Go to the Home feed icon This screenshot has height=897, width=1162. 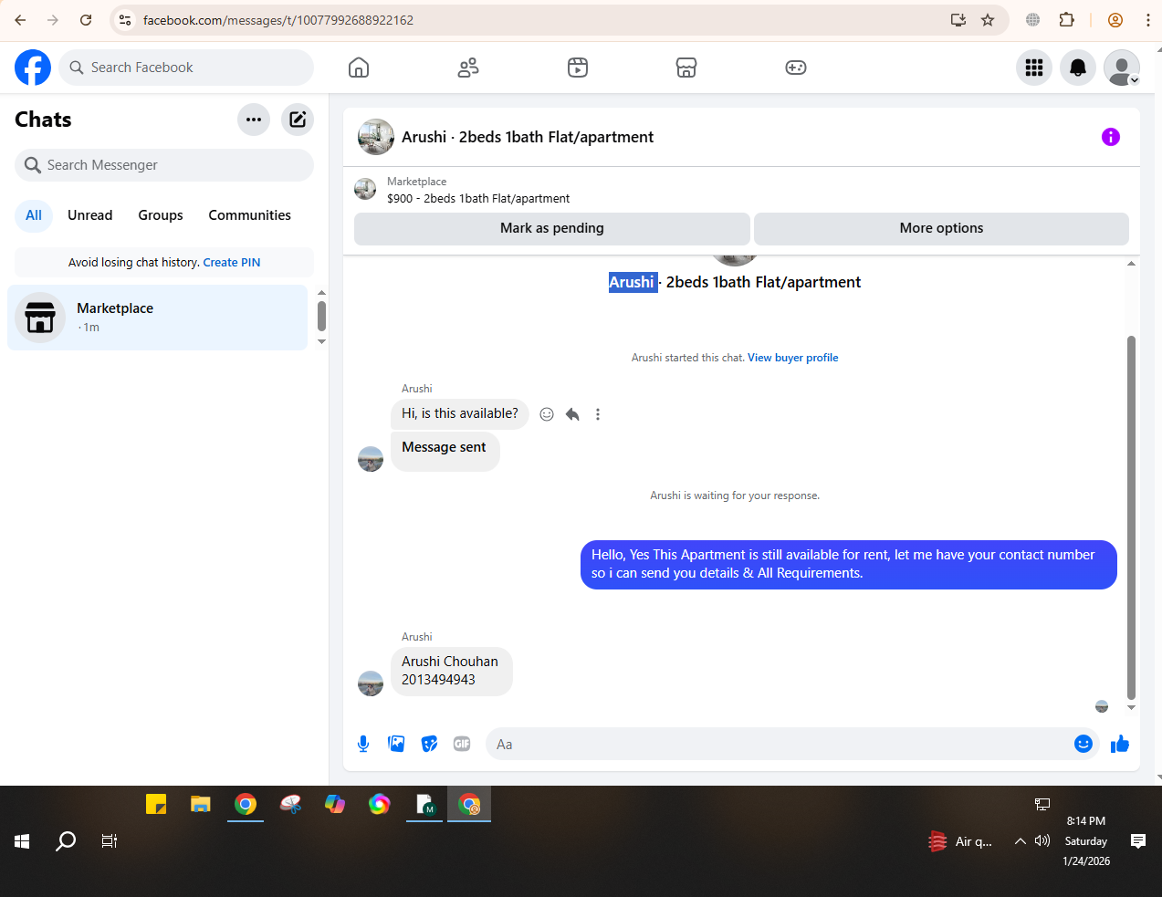(359, 68)
